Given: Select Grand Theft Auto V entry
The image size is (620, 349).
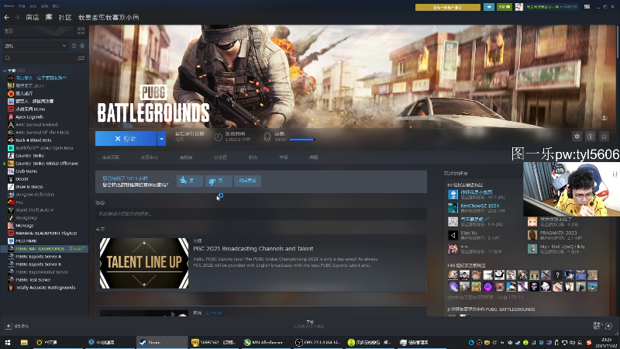Looking at the screenshot, I should pyautogui.click(x=34, y=209).
